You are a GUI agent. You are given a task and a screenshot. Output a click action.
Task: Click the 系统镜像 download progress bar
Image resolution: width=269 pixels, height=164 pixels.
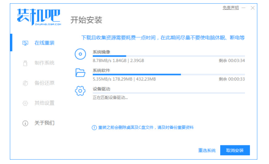pyautogui.click(x=169, y=56)
